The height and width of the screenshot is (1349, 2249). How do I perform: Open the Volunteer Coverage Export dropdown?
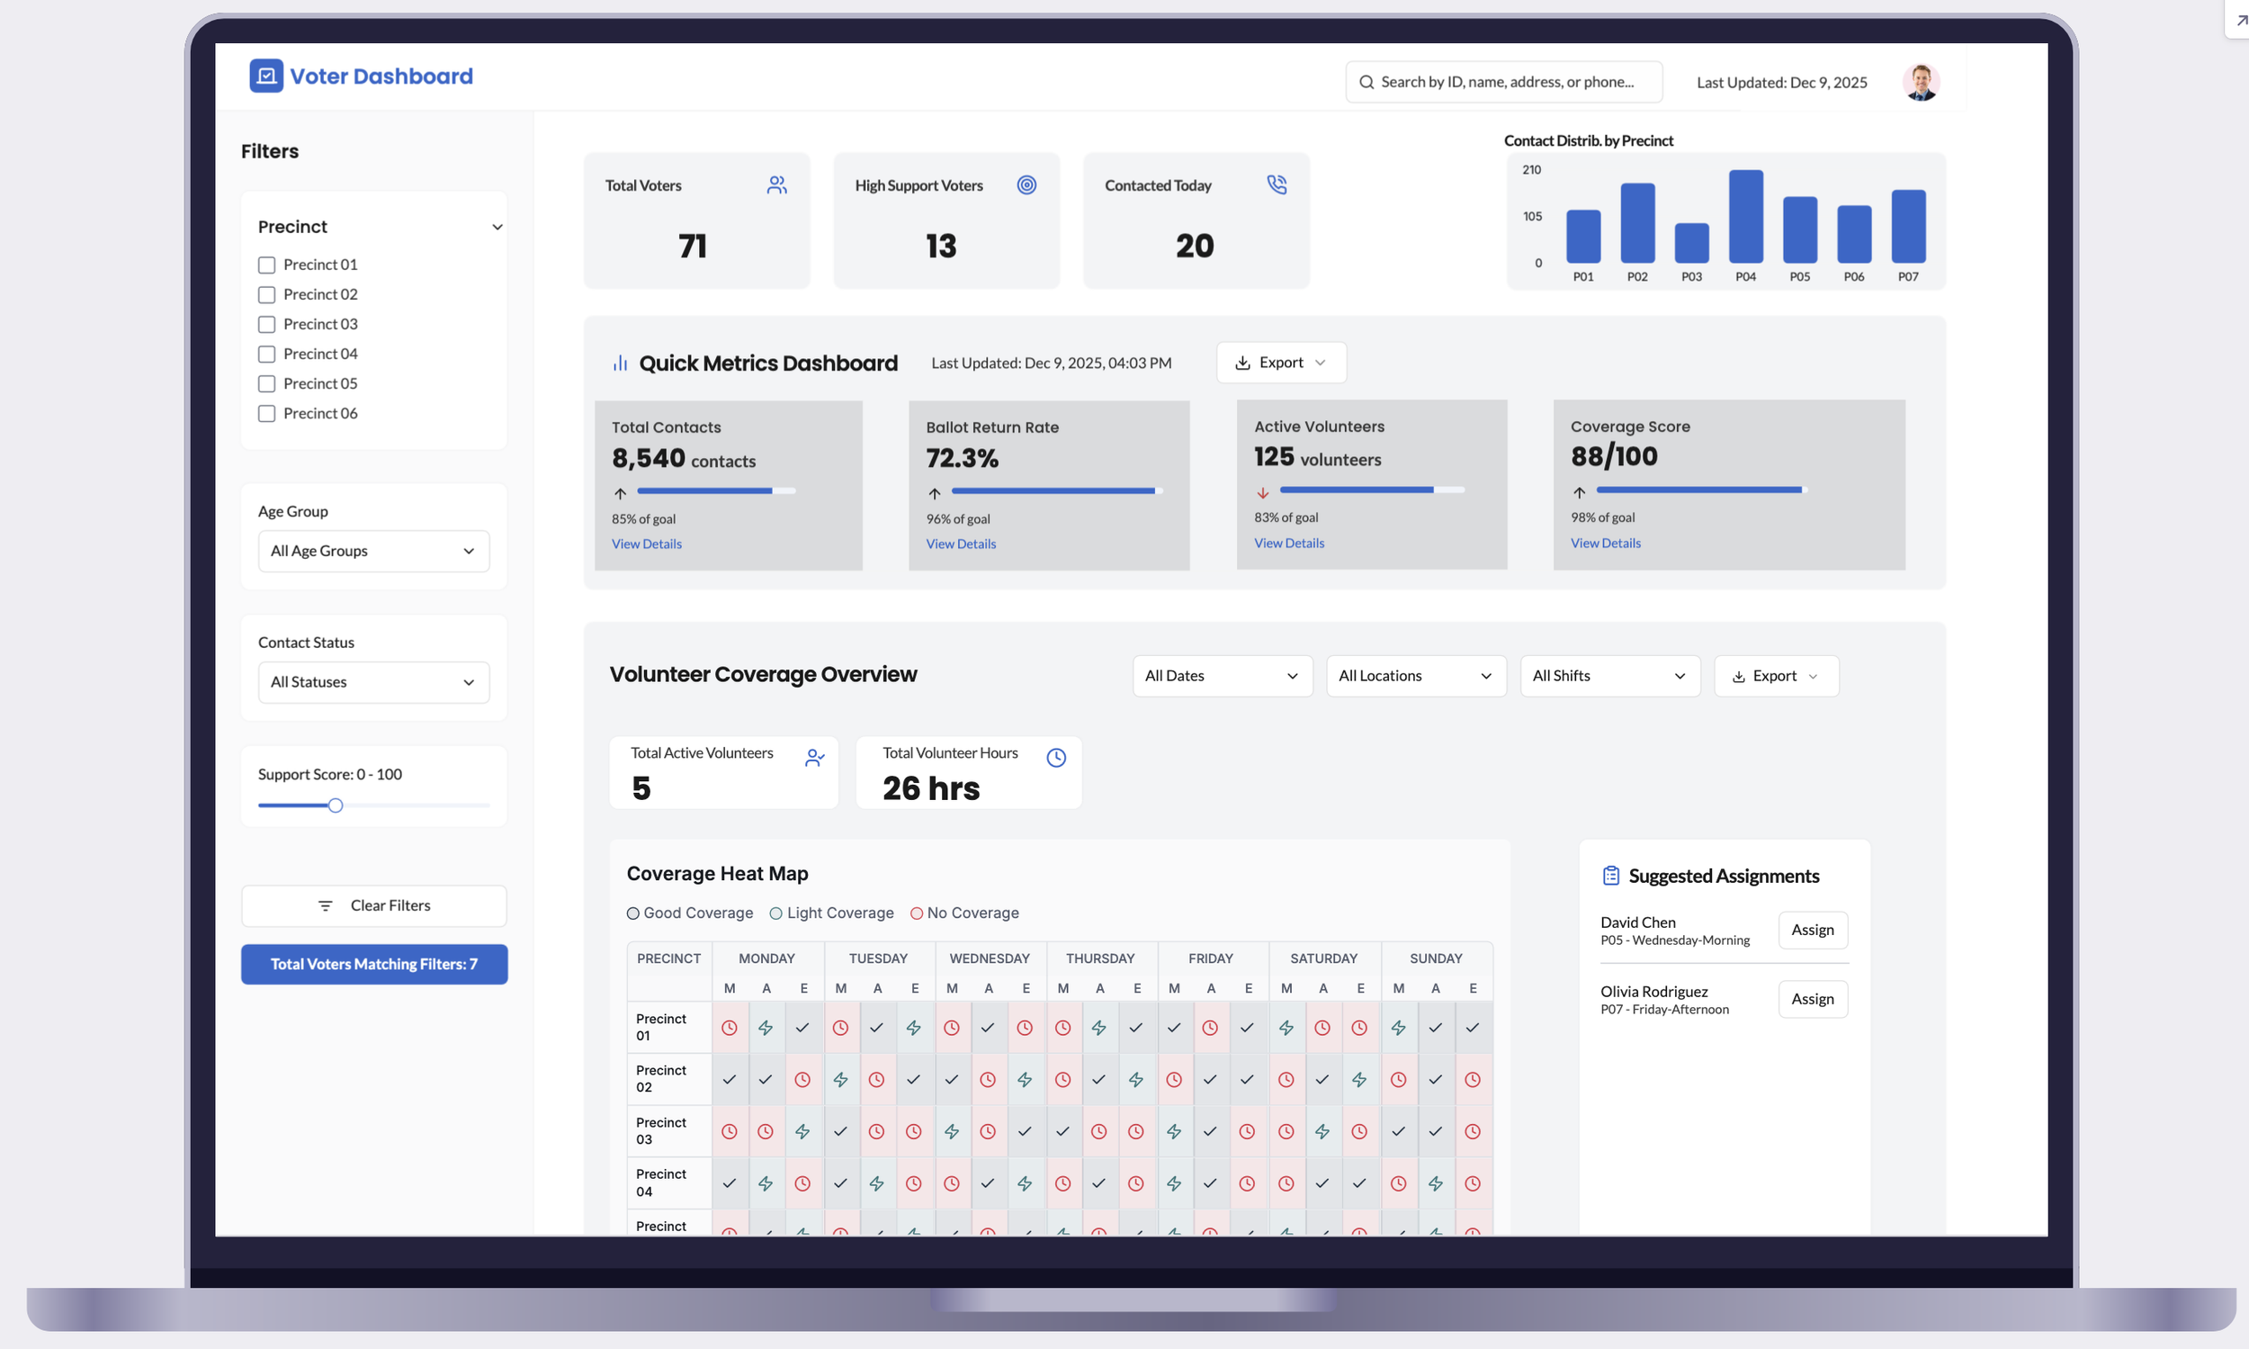click(1776, 677)
